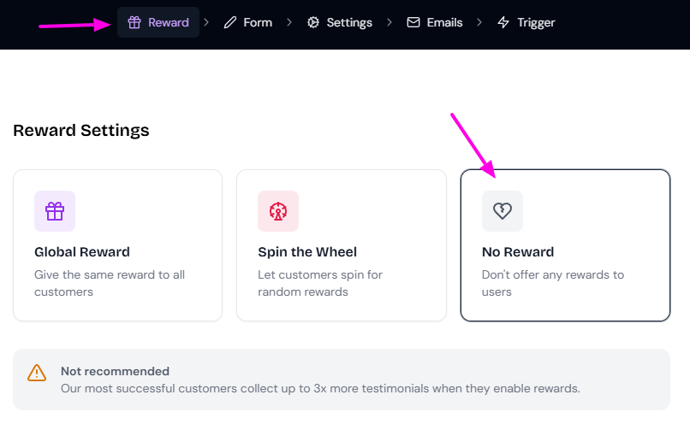The image size is (690, 430).
Task: Select the Global Reward option title
Action: [82, 252]
